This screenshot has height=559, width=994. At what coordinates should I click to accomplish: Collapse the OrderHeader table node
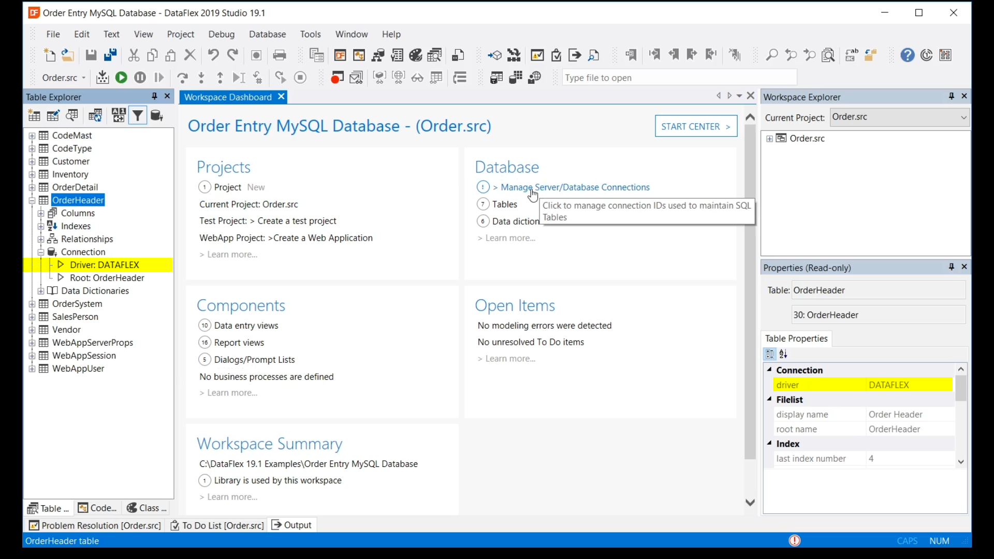point(32,200)
